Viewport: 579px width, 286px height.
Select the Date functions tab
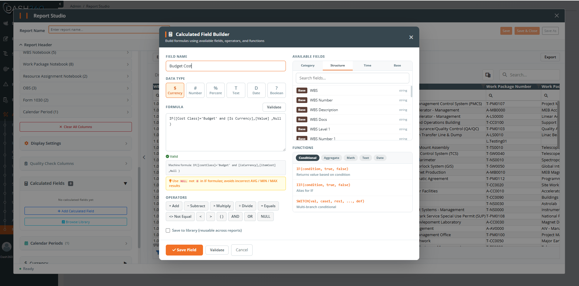click(380, 158)
